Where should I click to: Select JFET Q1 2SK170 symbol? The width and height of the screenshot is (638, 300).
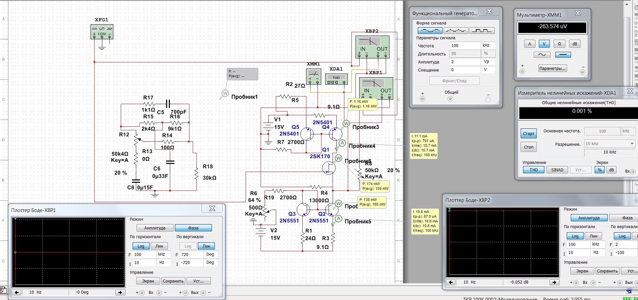coord(329,168)
